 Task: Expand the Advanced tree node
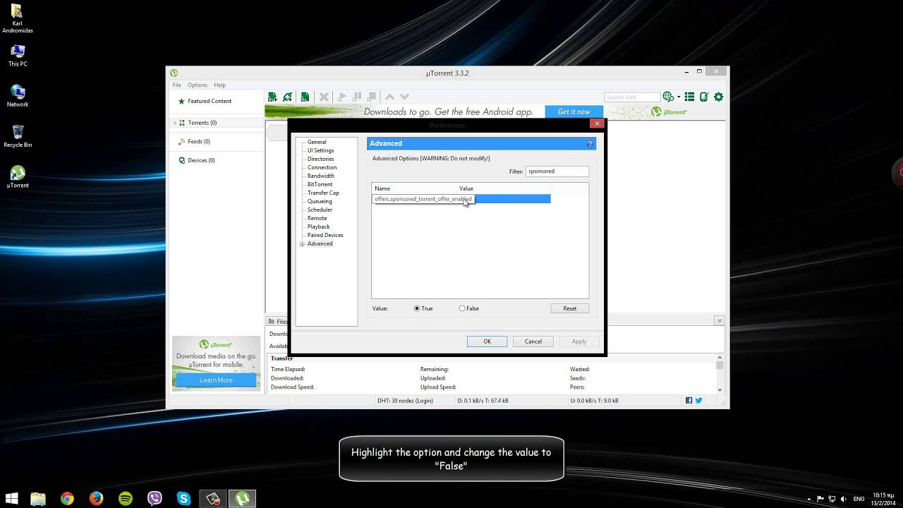point(303,244)
